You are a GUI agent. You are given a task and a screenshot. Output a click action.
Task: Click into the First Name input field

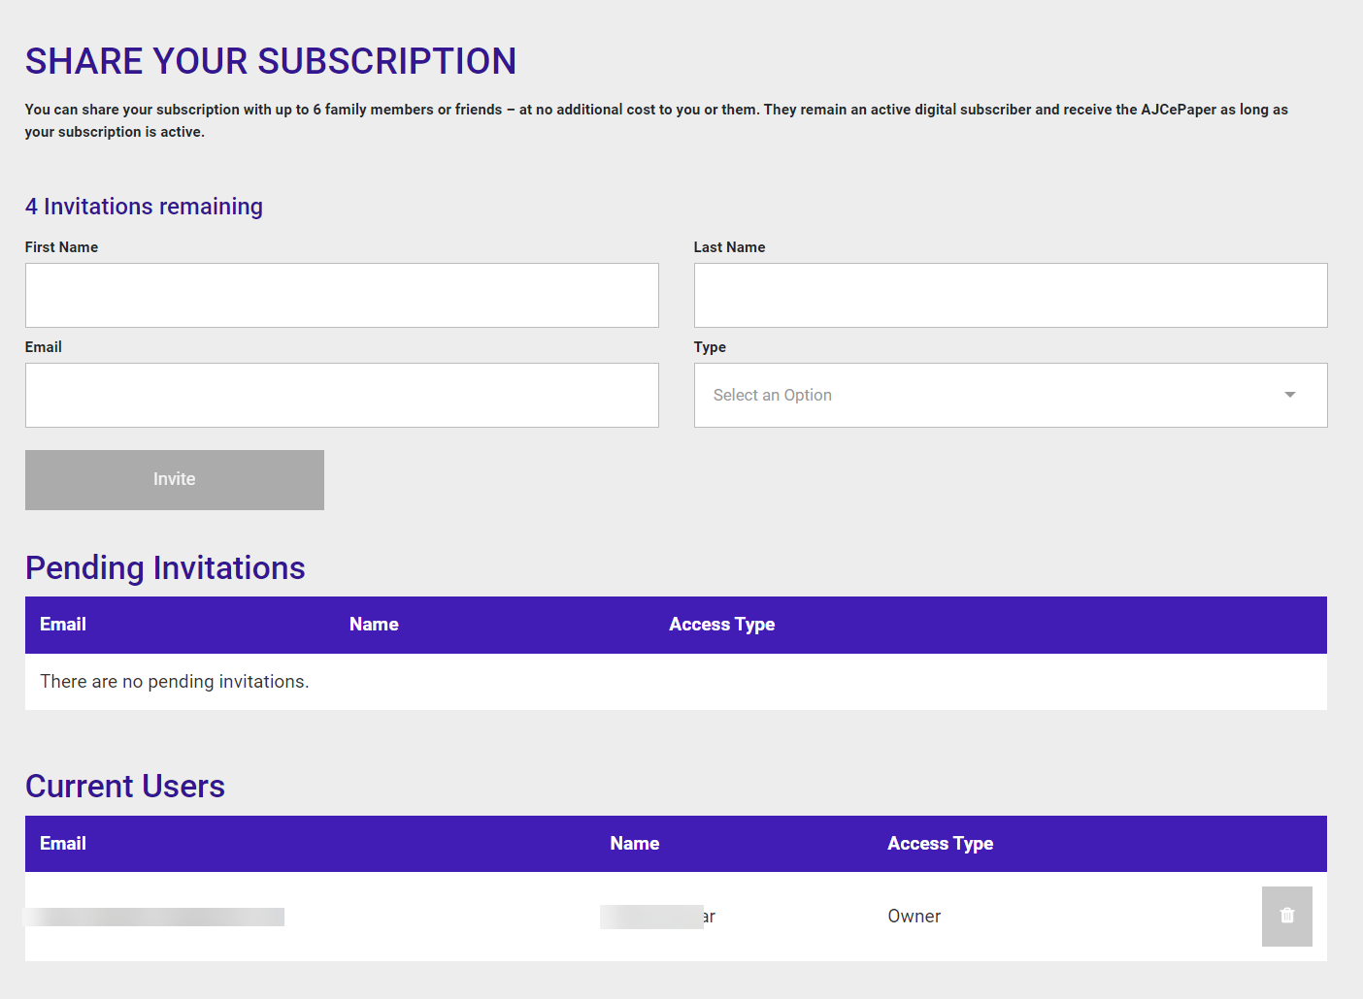point(342,295)
